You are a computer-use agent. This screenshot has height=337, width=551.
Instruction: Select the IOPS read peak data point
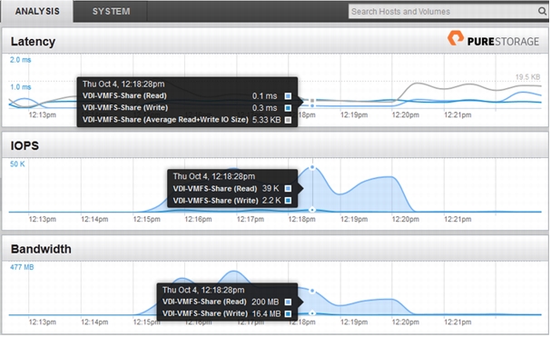pyautogui.click(x=312, y=168)
